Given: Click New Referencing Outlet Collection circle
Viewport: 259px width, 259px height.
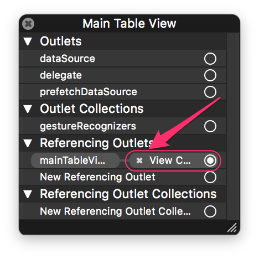Looking at the screenshot, I should click(x=210, y=211).
